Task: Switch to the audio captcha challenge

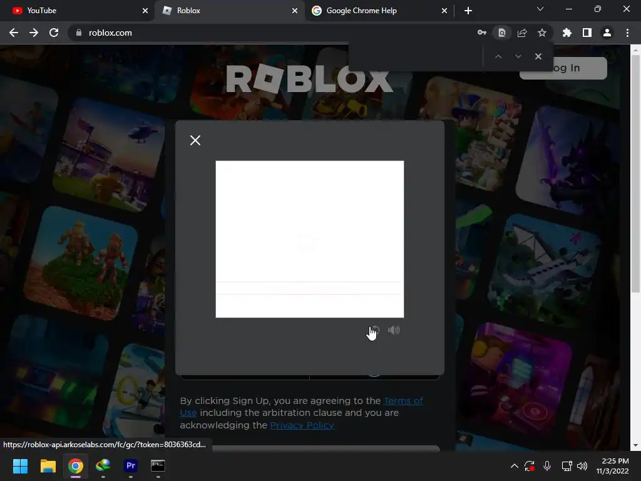Action: point(394,330)
